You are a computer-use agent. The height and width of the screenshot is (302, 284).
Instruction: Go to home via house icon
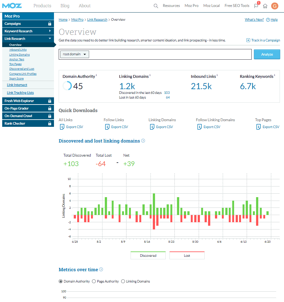coord(265,6)
